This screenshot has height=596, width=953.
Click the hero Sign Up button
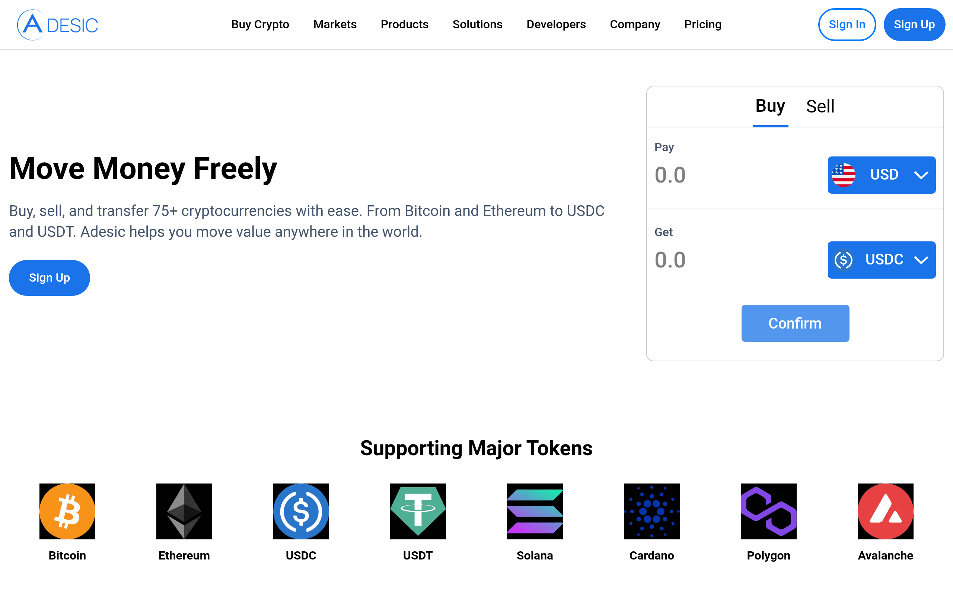(49, 278)
